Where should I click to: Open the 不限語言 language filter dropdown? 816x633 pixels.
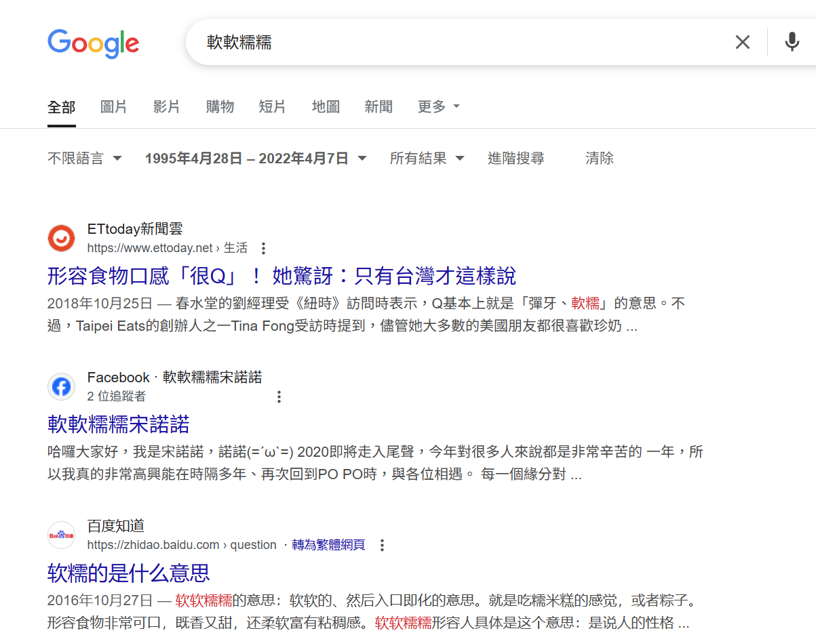85,159
